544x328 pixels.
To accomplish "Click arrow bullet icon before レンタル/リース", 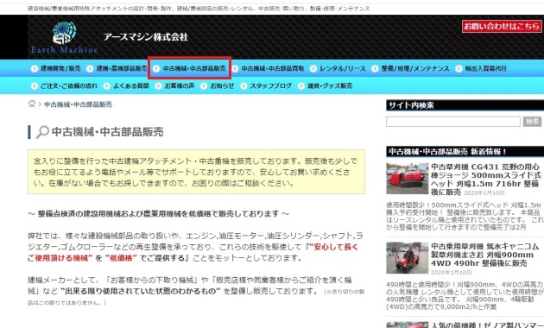I will pyautogui.click(x=313, y=69).
